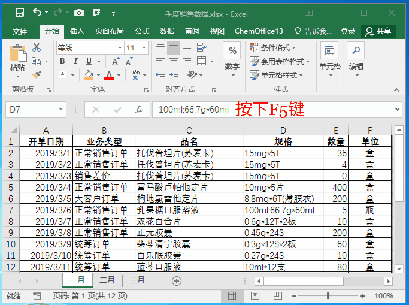Click 登录 to sign in
409x305 pixels.
tap(347, 31)
